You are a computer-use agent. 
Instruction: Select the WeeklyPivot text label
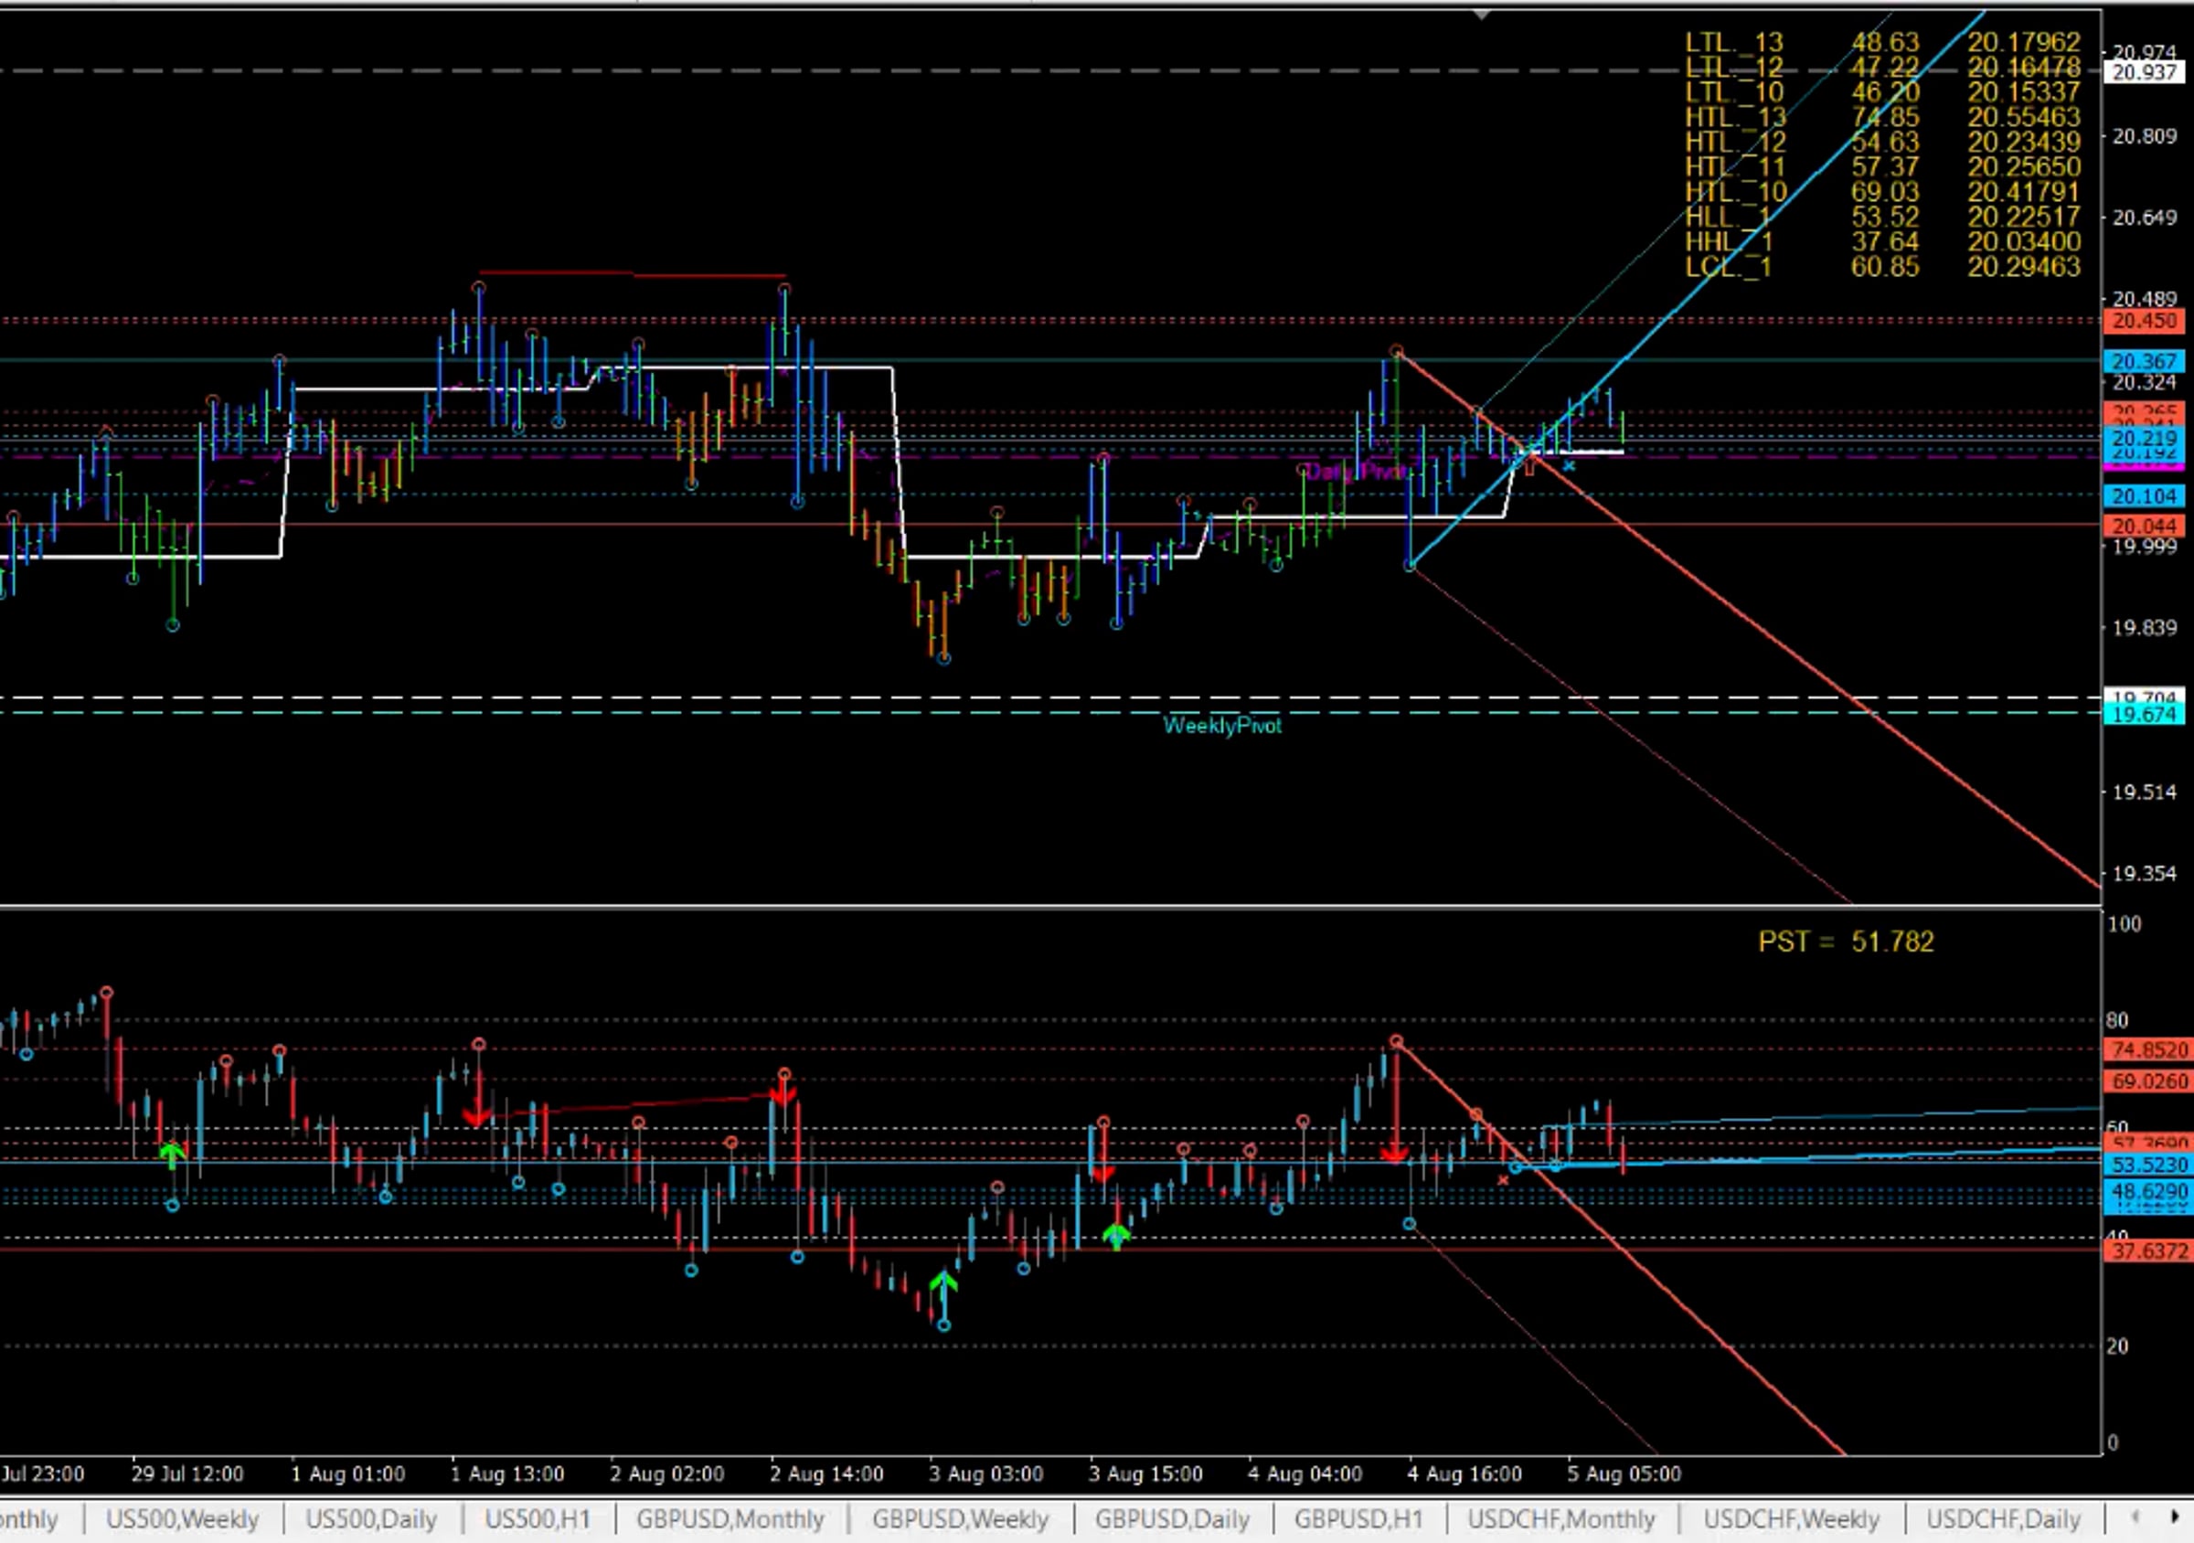click(1222, 725)
